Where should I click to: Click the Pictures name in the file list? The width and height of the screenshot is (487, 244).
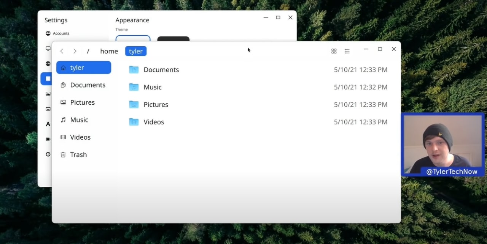[156, 105]
